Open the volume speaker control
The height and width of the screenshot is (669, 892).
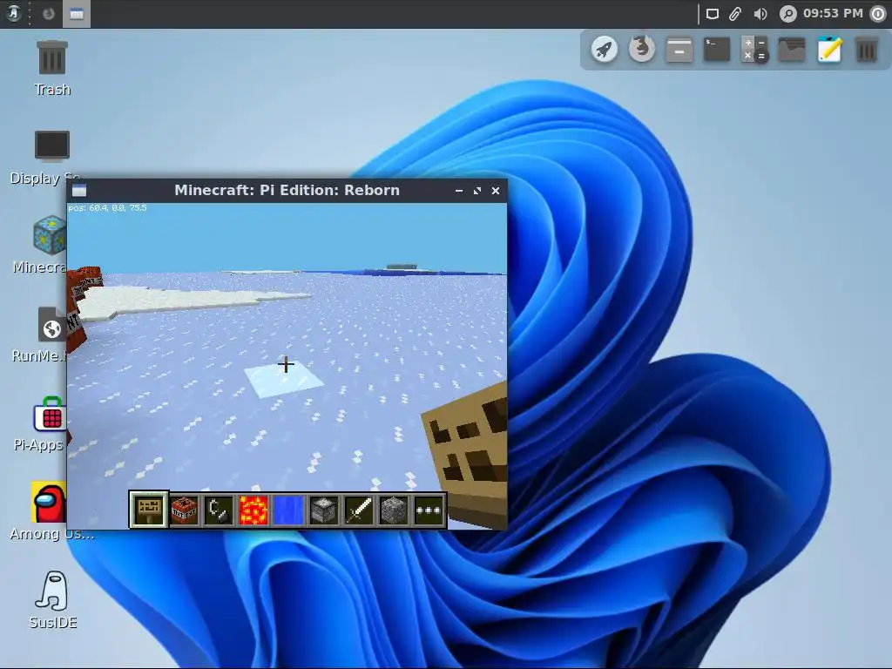(x=760, y=14)
